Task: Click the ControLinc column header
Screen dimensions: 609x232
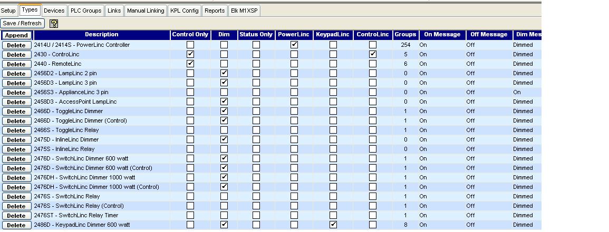Action: [373, 35]
